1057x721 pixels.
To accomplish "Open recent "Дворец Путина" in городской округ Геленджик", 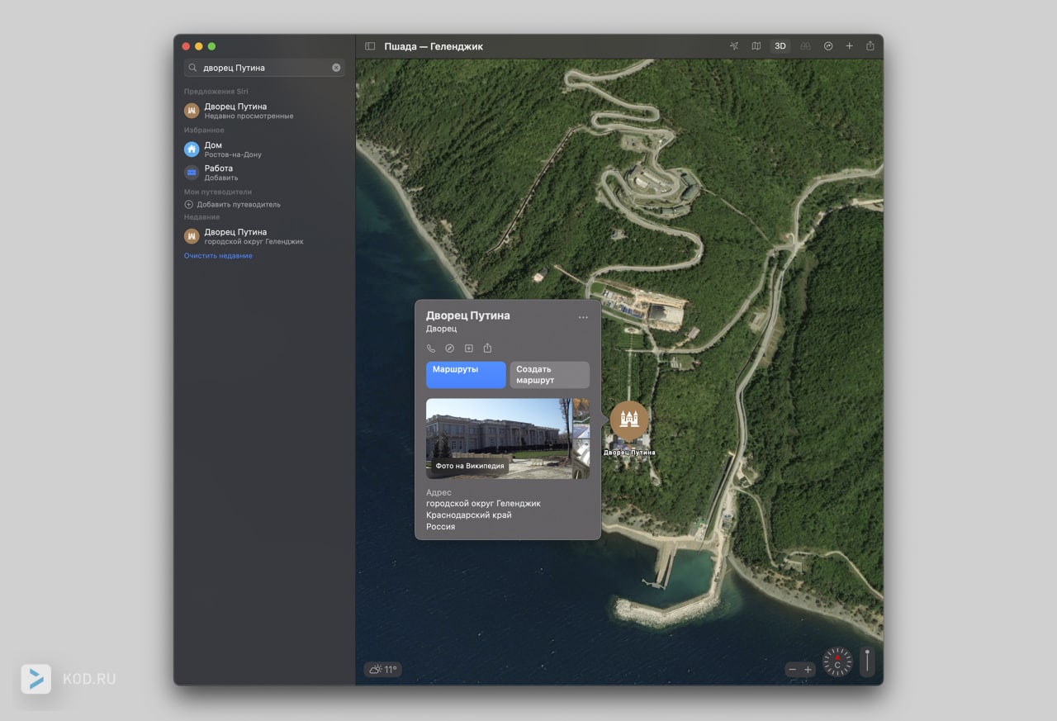I will point(264,236).
